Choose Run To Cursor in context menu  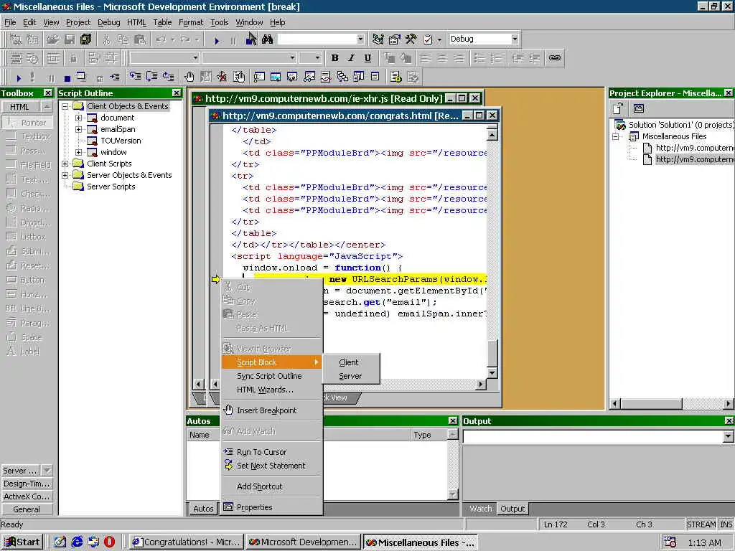pos(272,452)
